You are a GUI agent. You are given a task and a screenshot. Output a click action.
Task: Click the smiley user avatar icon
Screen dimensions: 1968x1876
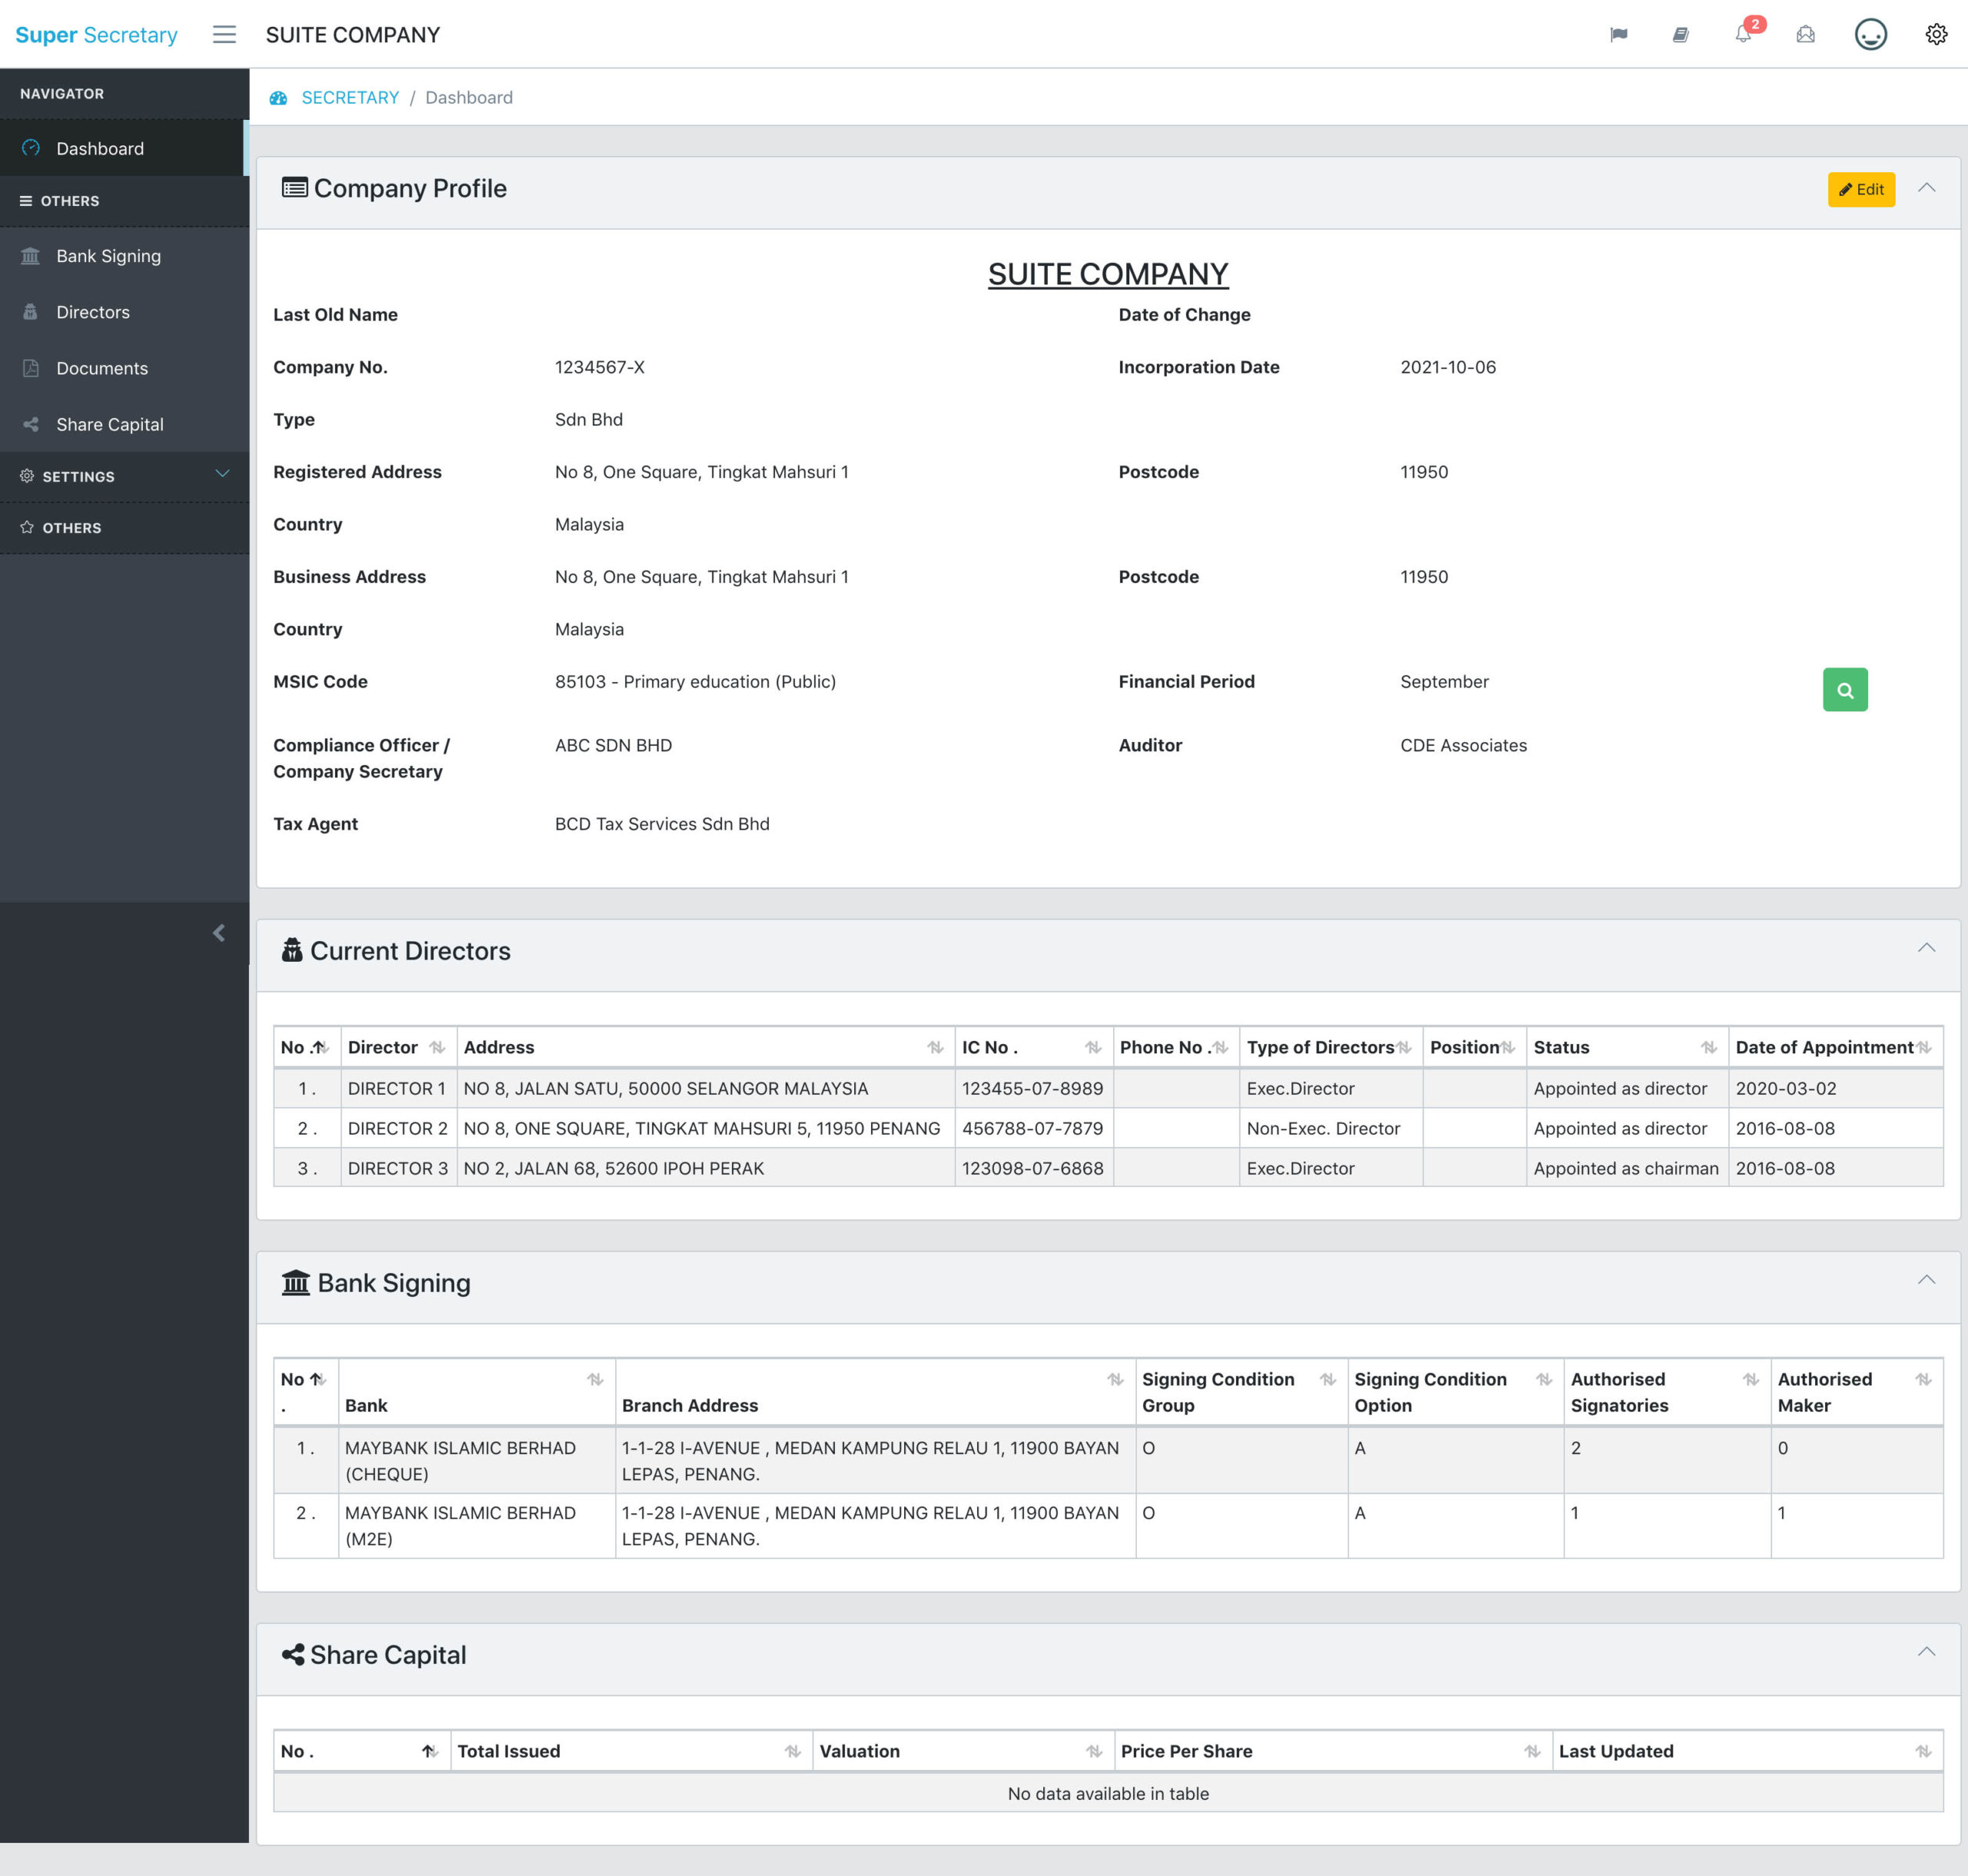click(x=1871, y=34)
